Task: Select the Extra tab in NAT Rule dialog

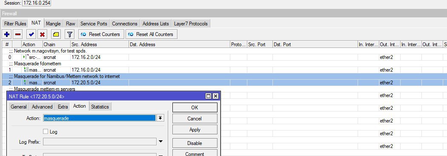Action: (x=63, y=107)
